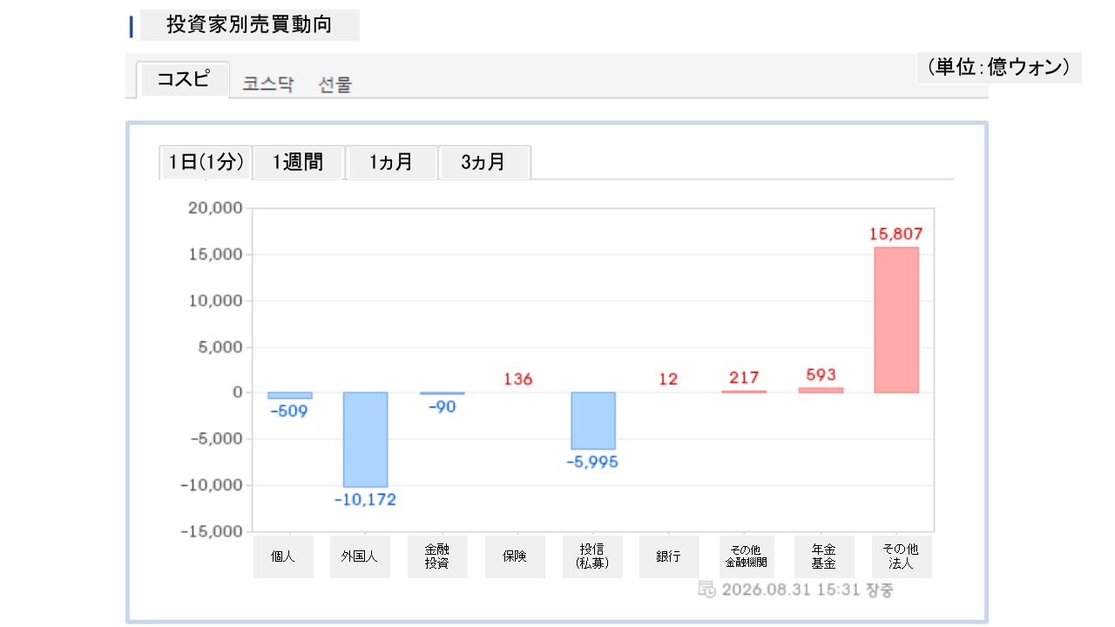Click the 年金基金 red bar

[821, 390]
